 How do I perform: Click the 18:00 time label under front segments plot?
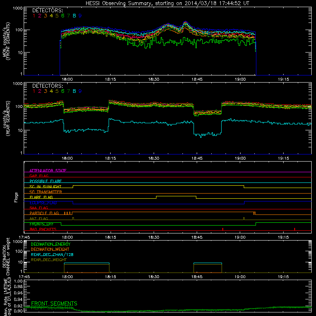click(x=67, y=79)
